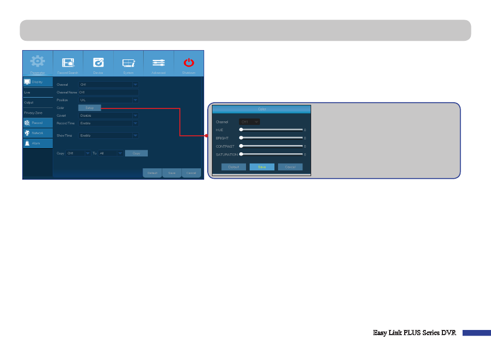491x347 pixels.
Task: Adjust the HUE slider handle
Action: pyautogui.click(x=241, y=130)
